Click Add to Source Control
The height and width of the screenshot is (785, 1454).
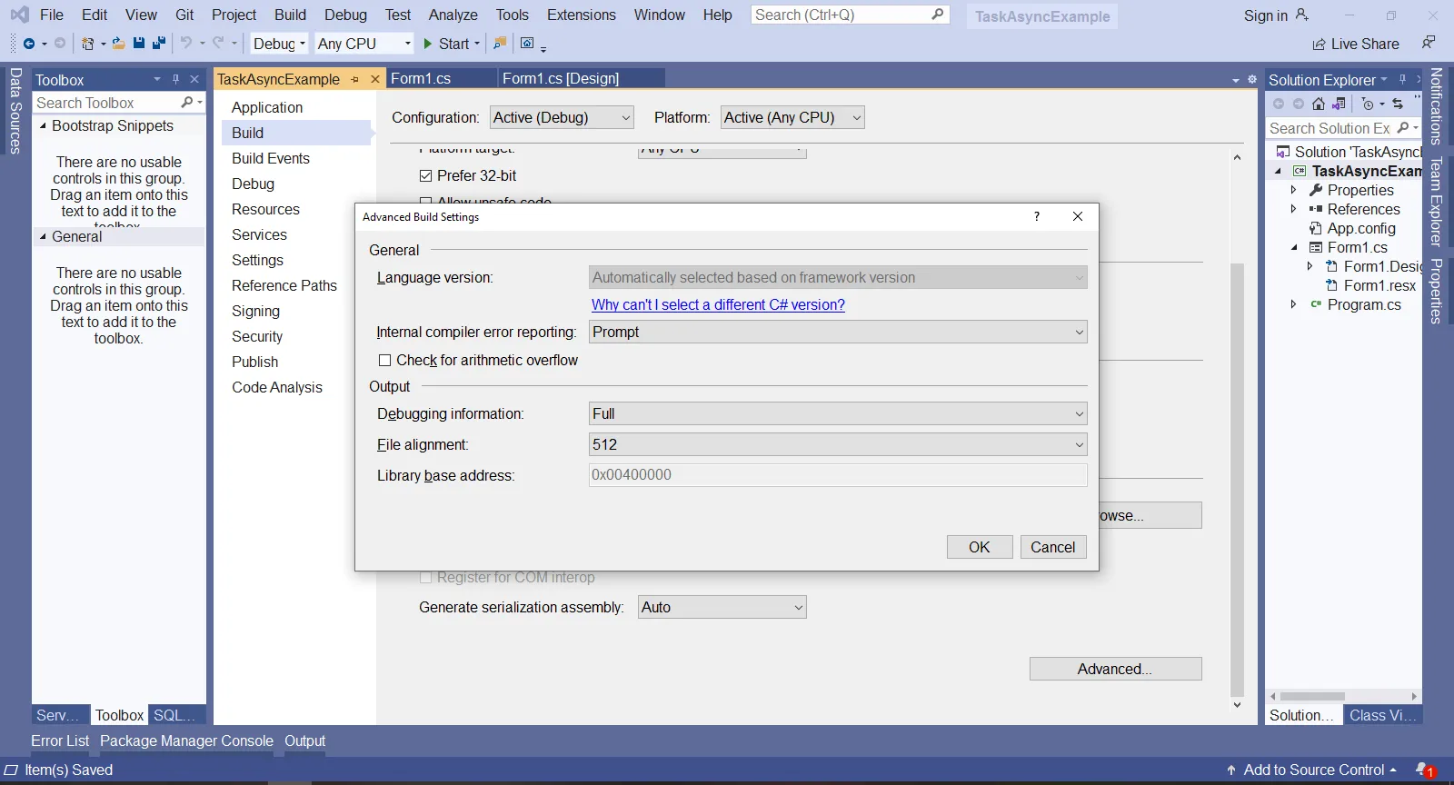pyautogui.click(x=1313, y=770)
